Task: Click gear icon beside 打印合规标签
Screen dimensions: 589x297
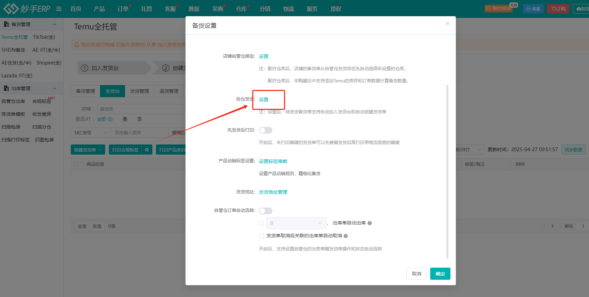Action: point(147,150)
